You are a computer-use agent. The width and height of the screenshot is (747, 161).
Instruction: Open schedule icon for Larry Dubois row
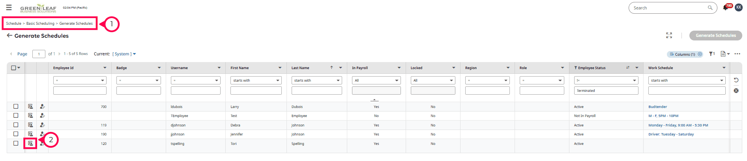(x=30, y=106)
